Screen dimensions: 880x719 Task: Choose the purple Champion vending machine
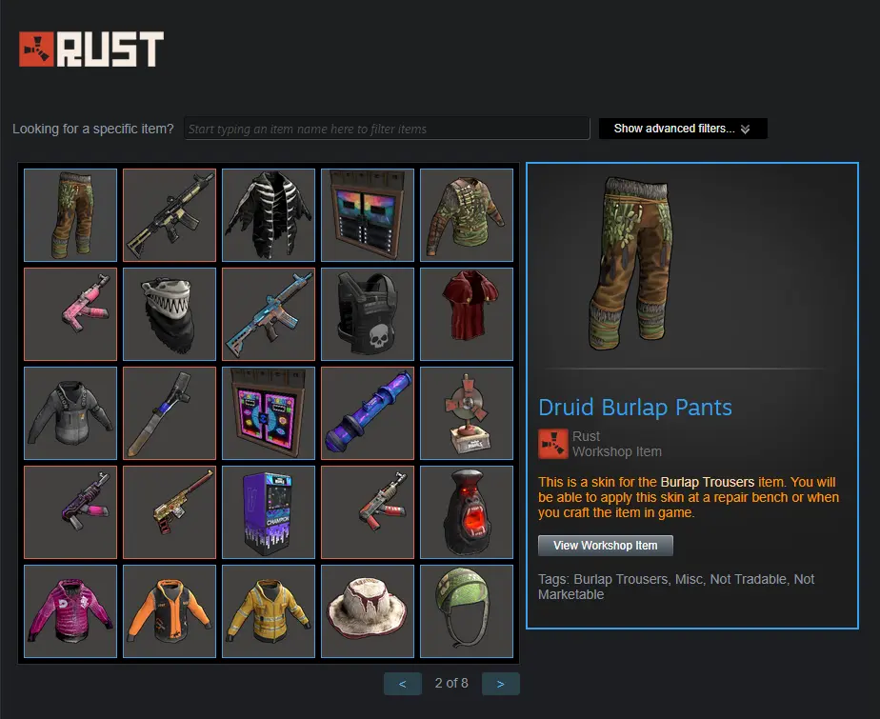269,512
